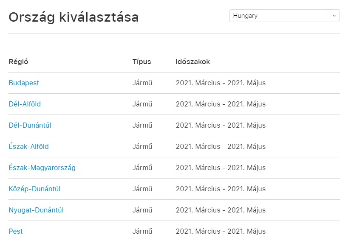Image resolution: width=351 pixels, height=243 pixels.
Task: Click the Időszakok column header
Action: click(x=192, y=62)
